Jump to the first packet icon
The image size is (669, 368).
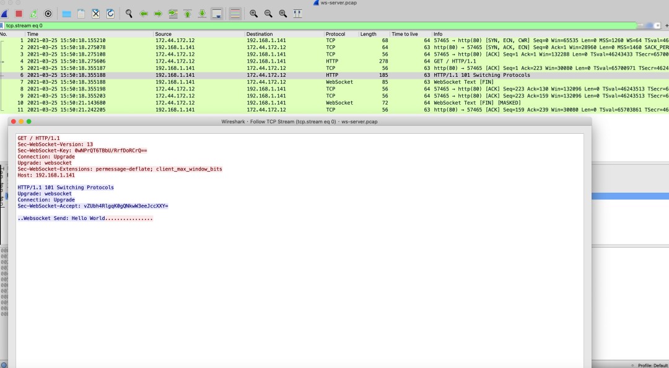click(187, 13)
